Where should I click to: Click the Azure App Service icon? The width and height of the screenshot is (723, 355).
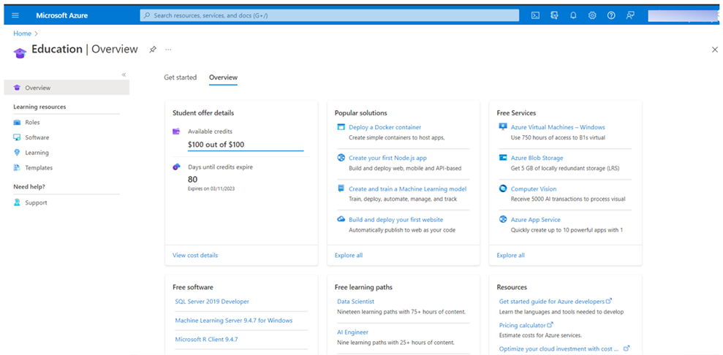click(x=503, y=220)
